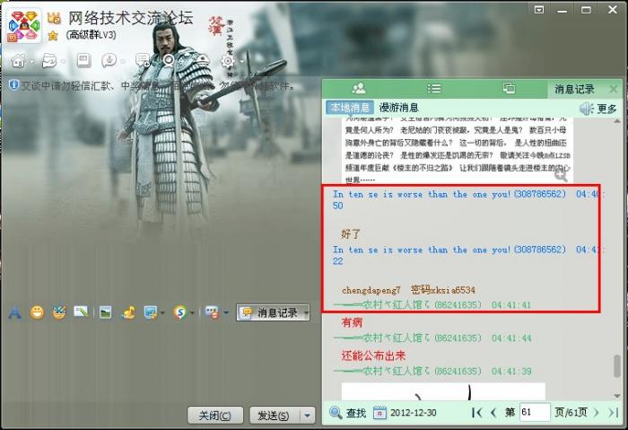Click the home (group homepage) toolbar icon

(18, 61)
